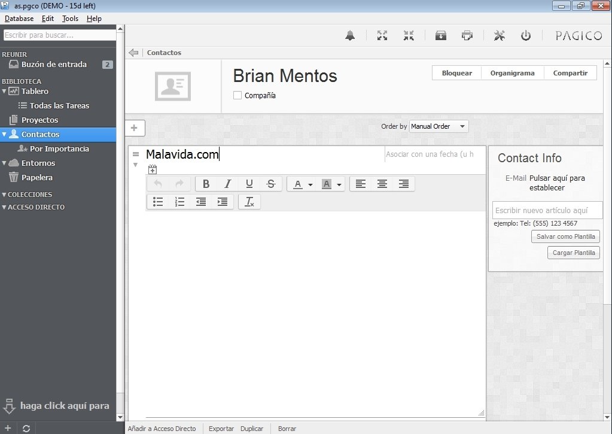Open the Help menu
The image size is (612, 434).
94,19
